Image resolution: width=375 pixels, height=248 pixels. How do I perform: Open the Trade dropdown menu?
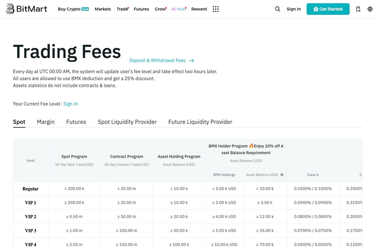coord(122,9)
